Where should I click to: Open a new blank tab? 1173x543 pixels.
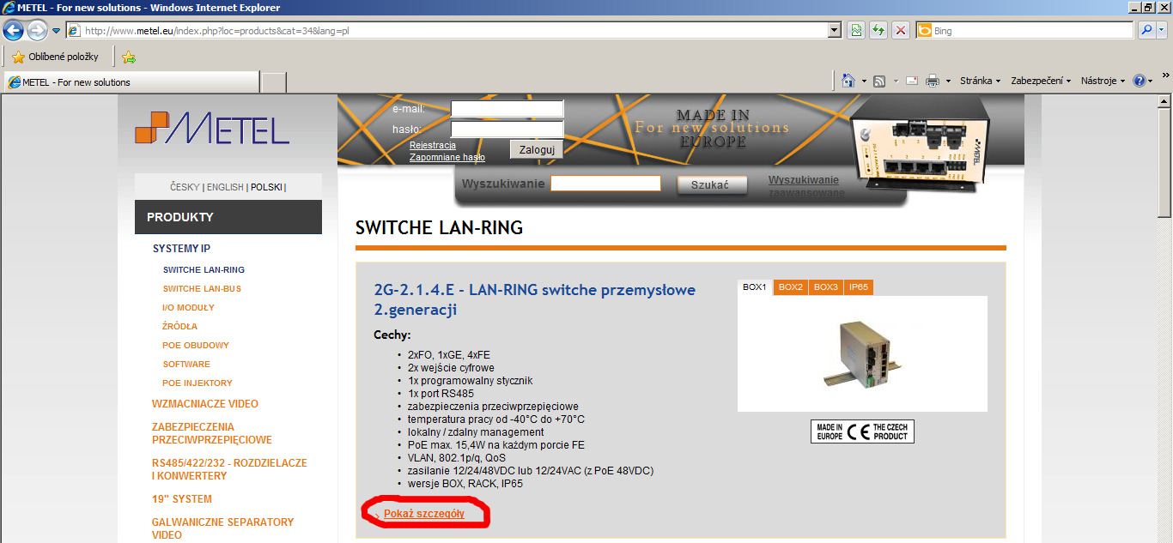coord(273,82)
